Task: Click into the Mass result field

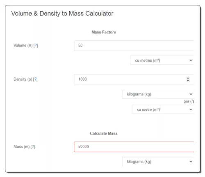Action: click(x=134, y=147)
